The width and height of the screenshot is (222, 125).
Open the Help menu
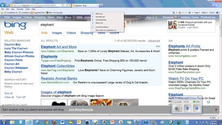[33, 9]
